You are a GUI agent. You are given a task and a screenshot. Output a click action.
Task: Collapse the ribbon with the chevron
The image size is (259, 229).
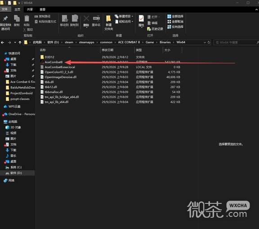(x=256, y=9)
